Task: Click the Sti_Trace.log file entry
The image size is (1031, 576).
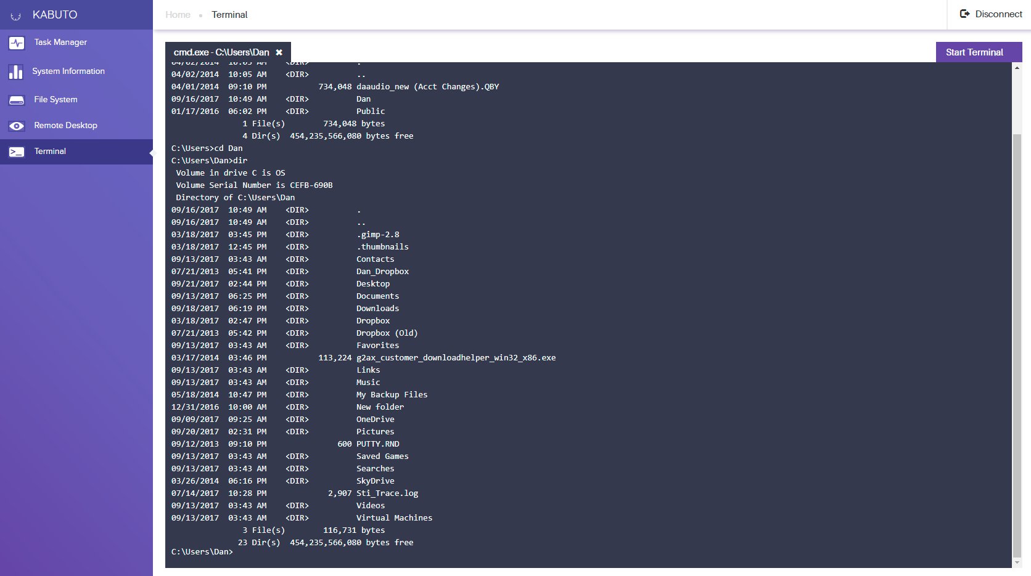Action: [x=387, y=493]
